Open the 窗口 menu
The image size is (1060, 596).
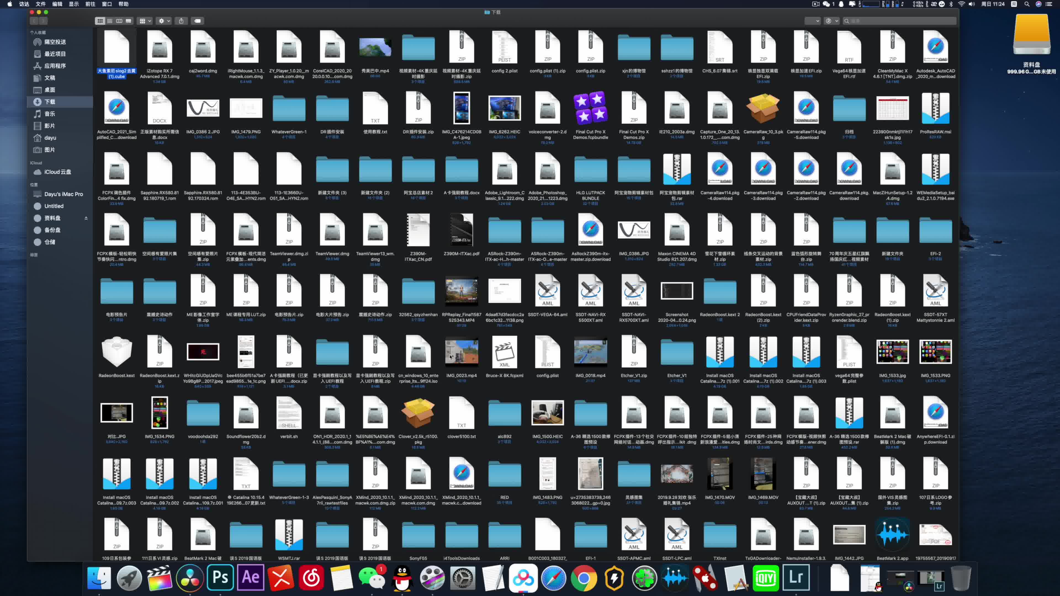click(107, 4)
